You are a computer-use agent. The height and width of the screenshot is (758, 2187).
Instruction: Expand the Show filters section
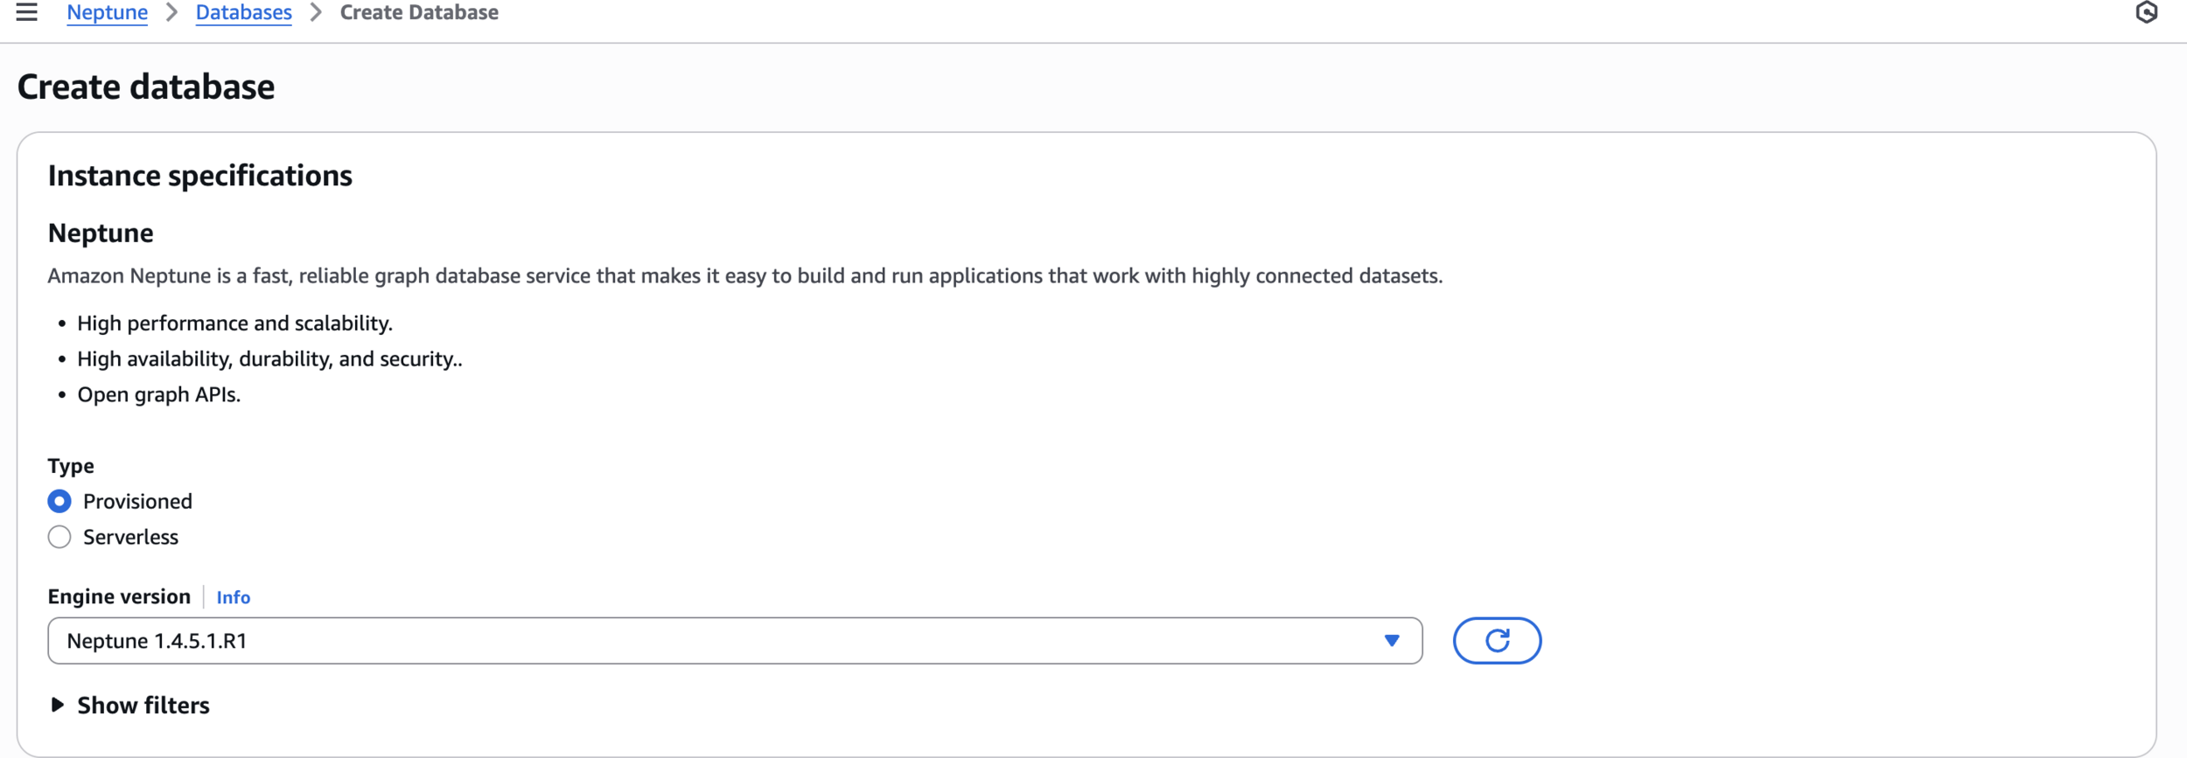pos(129,705)
